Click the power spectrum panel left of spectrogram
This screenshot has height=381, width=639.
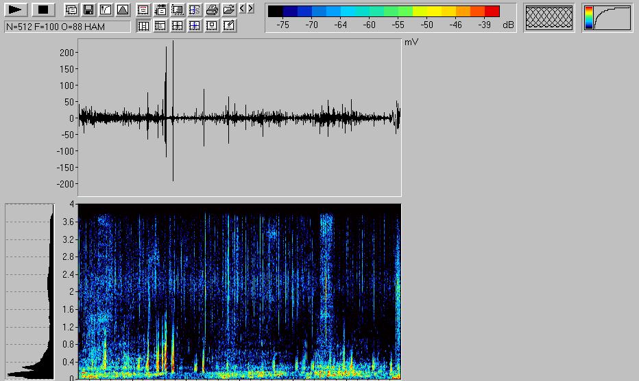(29, 291)
